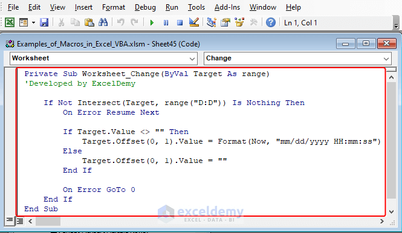Click the 'Else' keyword line
This screenshot has width=402, height=233.
pos(73,151)
